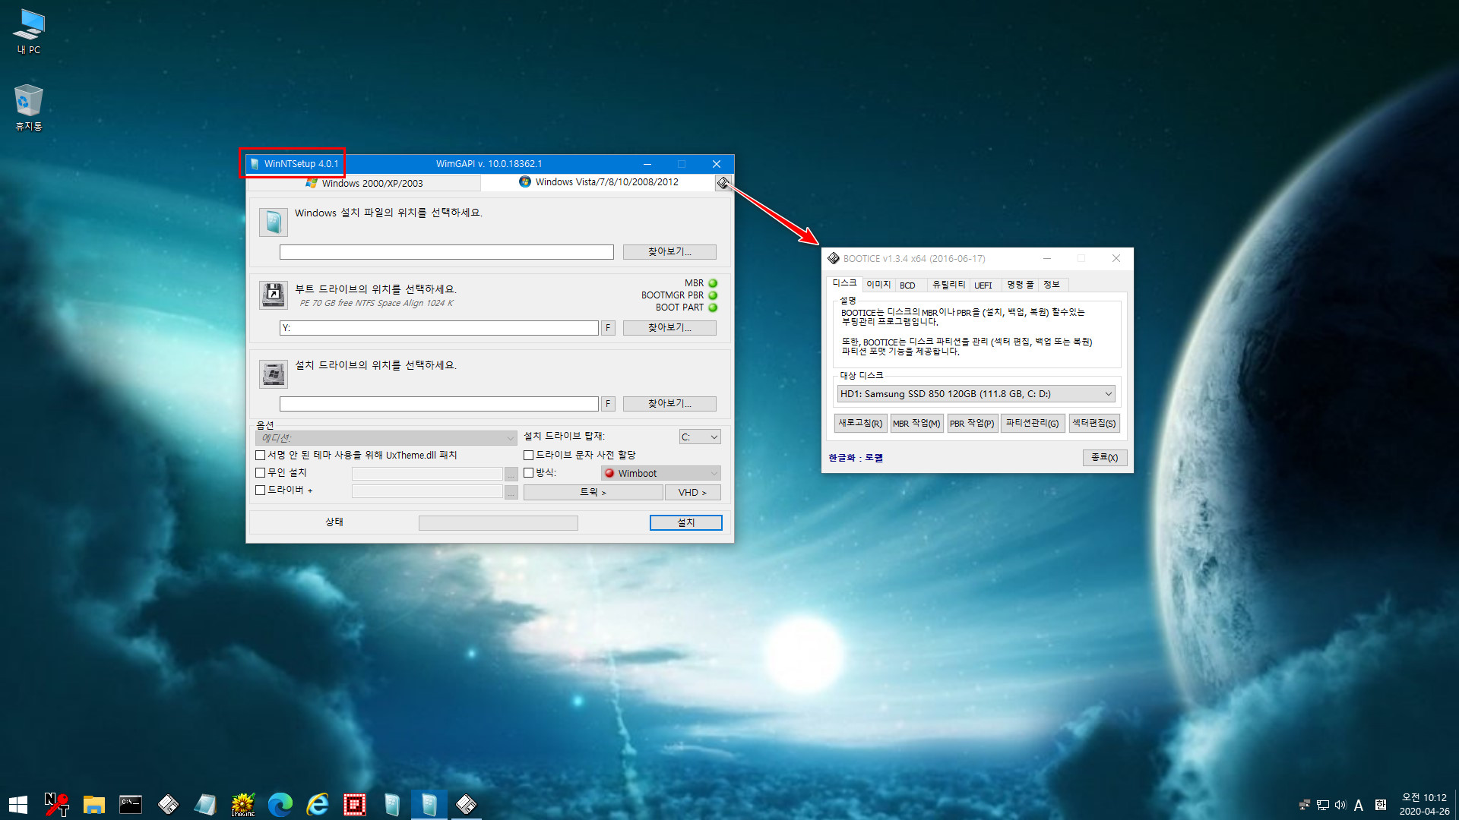Click the 설치 install button
The height and width of the screenshot is (820, 1459).
(685, 522)
